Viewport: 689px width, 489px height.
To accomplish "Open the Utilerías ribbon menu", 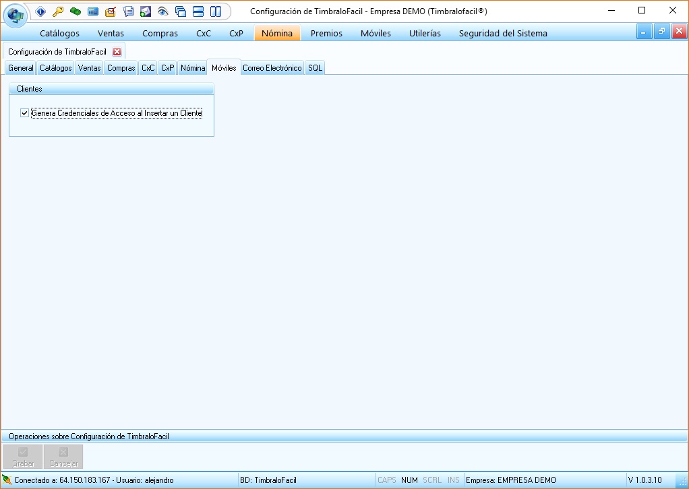I will click(x=425, y=34).
